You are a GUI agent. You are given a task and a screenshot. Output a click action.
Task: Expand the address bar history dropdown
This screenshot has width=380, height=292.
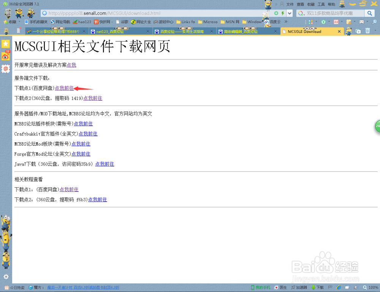pos(290,13)
